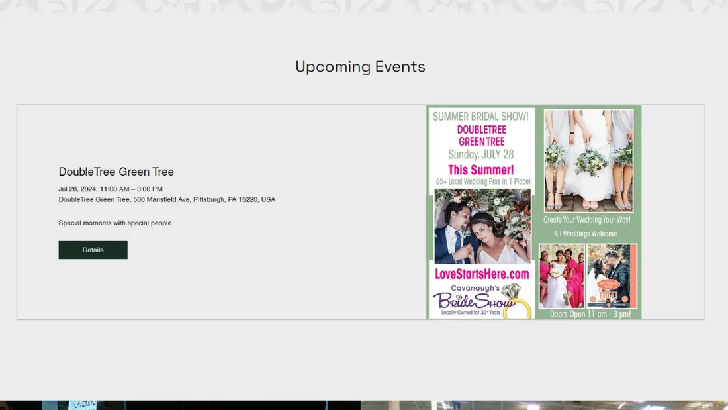
Task: Open the Summer Bridal Show flyer image
Action: [534, 212]
